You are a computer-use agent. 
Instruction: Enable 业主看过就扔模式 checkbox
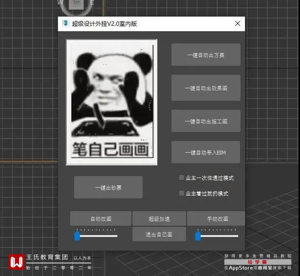[x=181, y=193]
